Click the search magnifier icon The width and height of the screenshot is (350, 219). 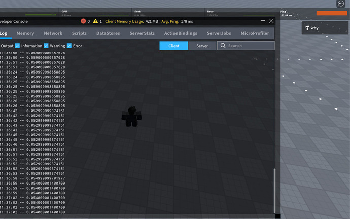[223, 46]
